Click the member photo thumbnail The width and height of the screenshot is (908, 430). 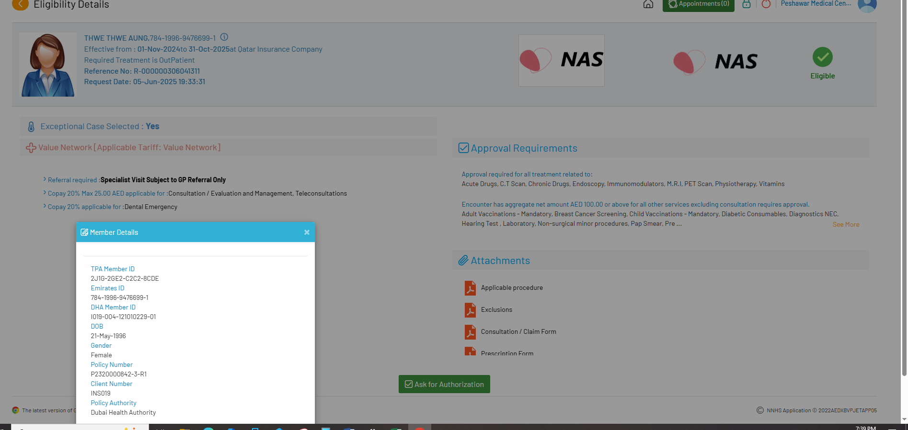tap(48, 65)
